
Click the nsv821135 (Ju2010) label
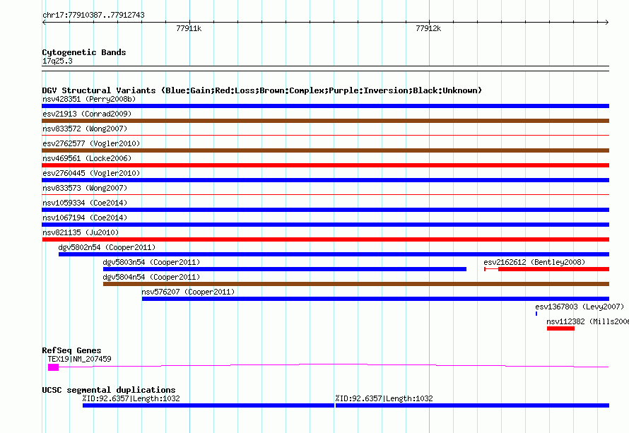(81, 232)
